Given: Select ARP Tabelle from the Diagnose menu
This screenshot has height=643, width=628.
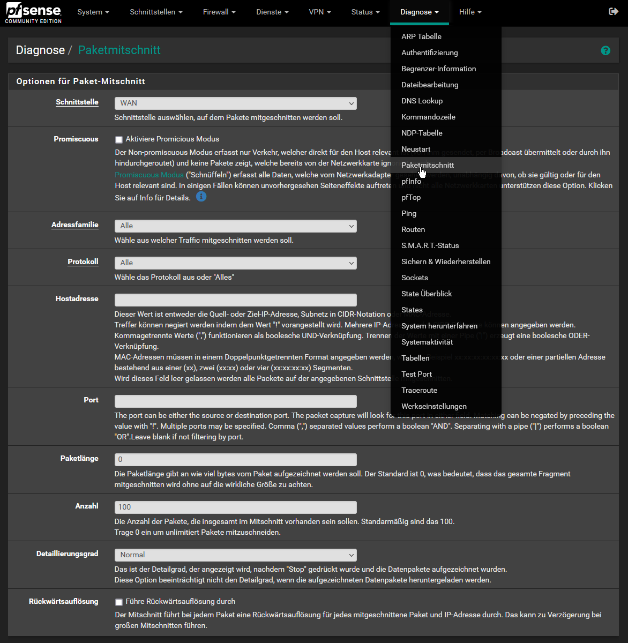Looking at the screenshot, I should 446,36.
